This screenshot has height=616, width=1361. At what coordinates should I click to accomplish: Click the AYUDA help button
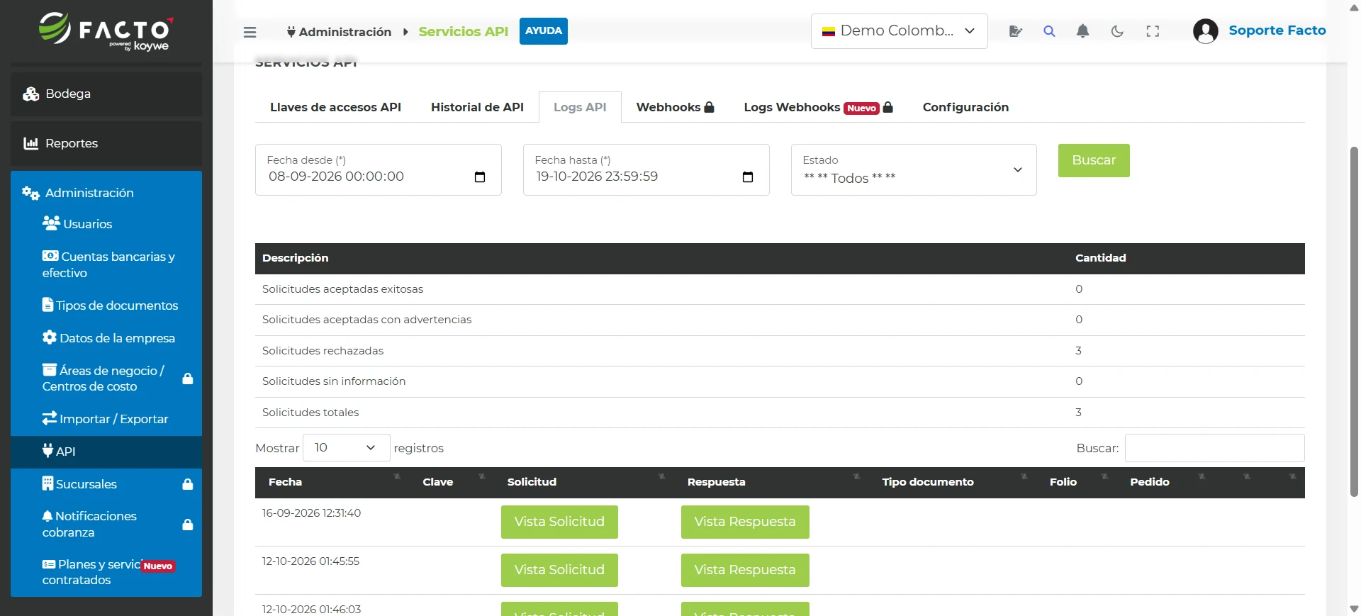pos(544,31)
